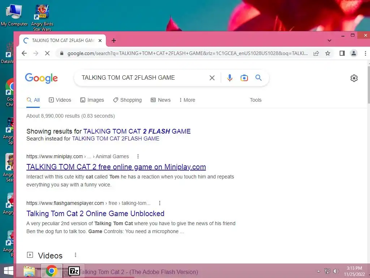This screenshot has height=278, width=370.
Task: Open the volume speaker tray icon
Action: click(336, 271)
